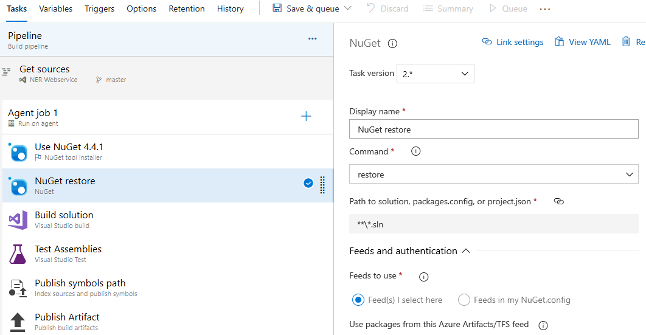Click the Display name input field

click(x=493, y=130)
